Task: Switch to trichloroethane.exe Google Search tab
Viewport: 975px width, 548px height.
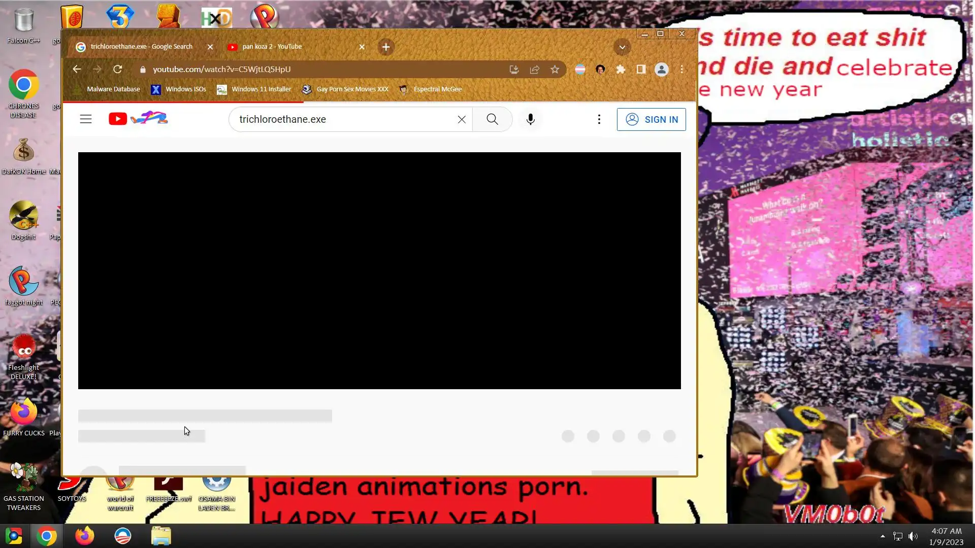Action: [x=141, y=47]
